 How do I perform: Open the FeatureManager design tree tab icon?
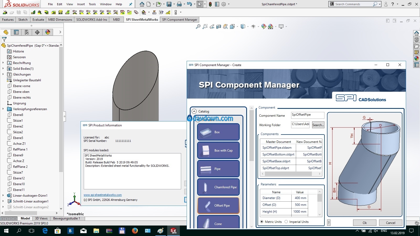coord(6,32)
